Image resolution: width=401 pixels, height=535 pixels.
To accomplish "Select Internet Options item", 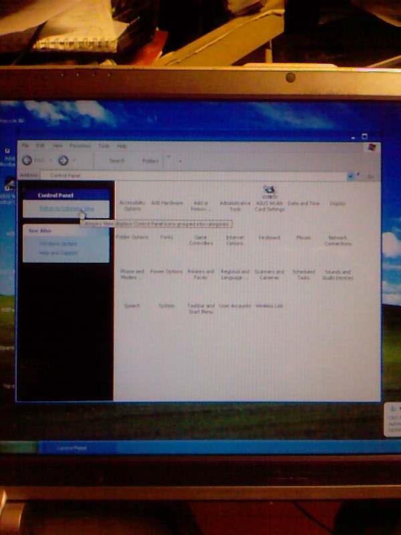I will 235,240.
